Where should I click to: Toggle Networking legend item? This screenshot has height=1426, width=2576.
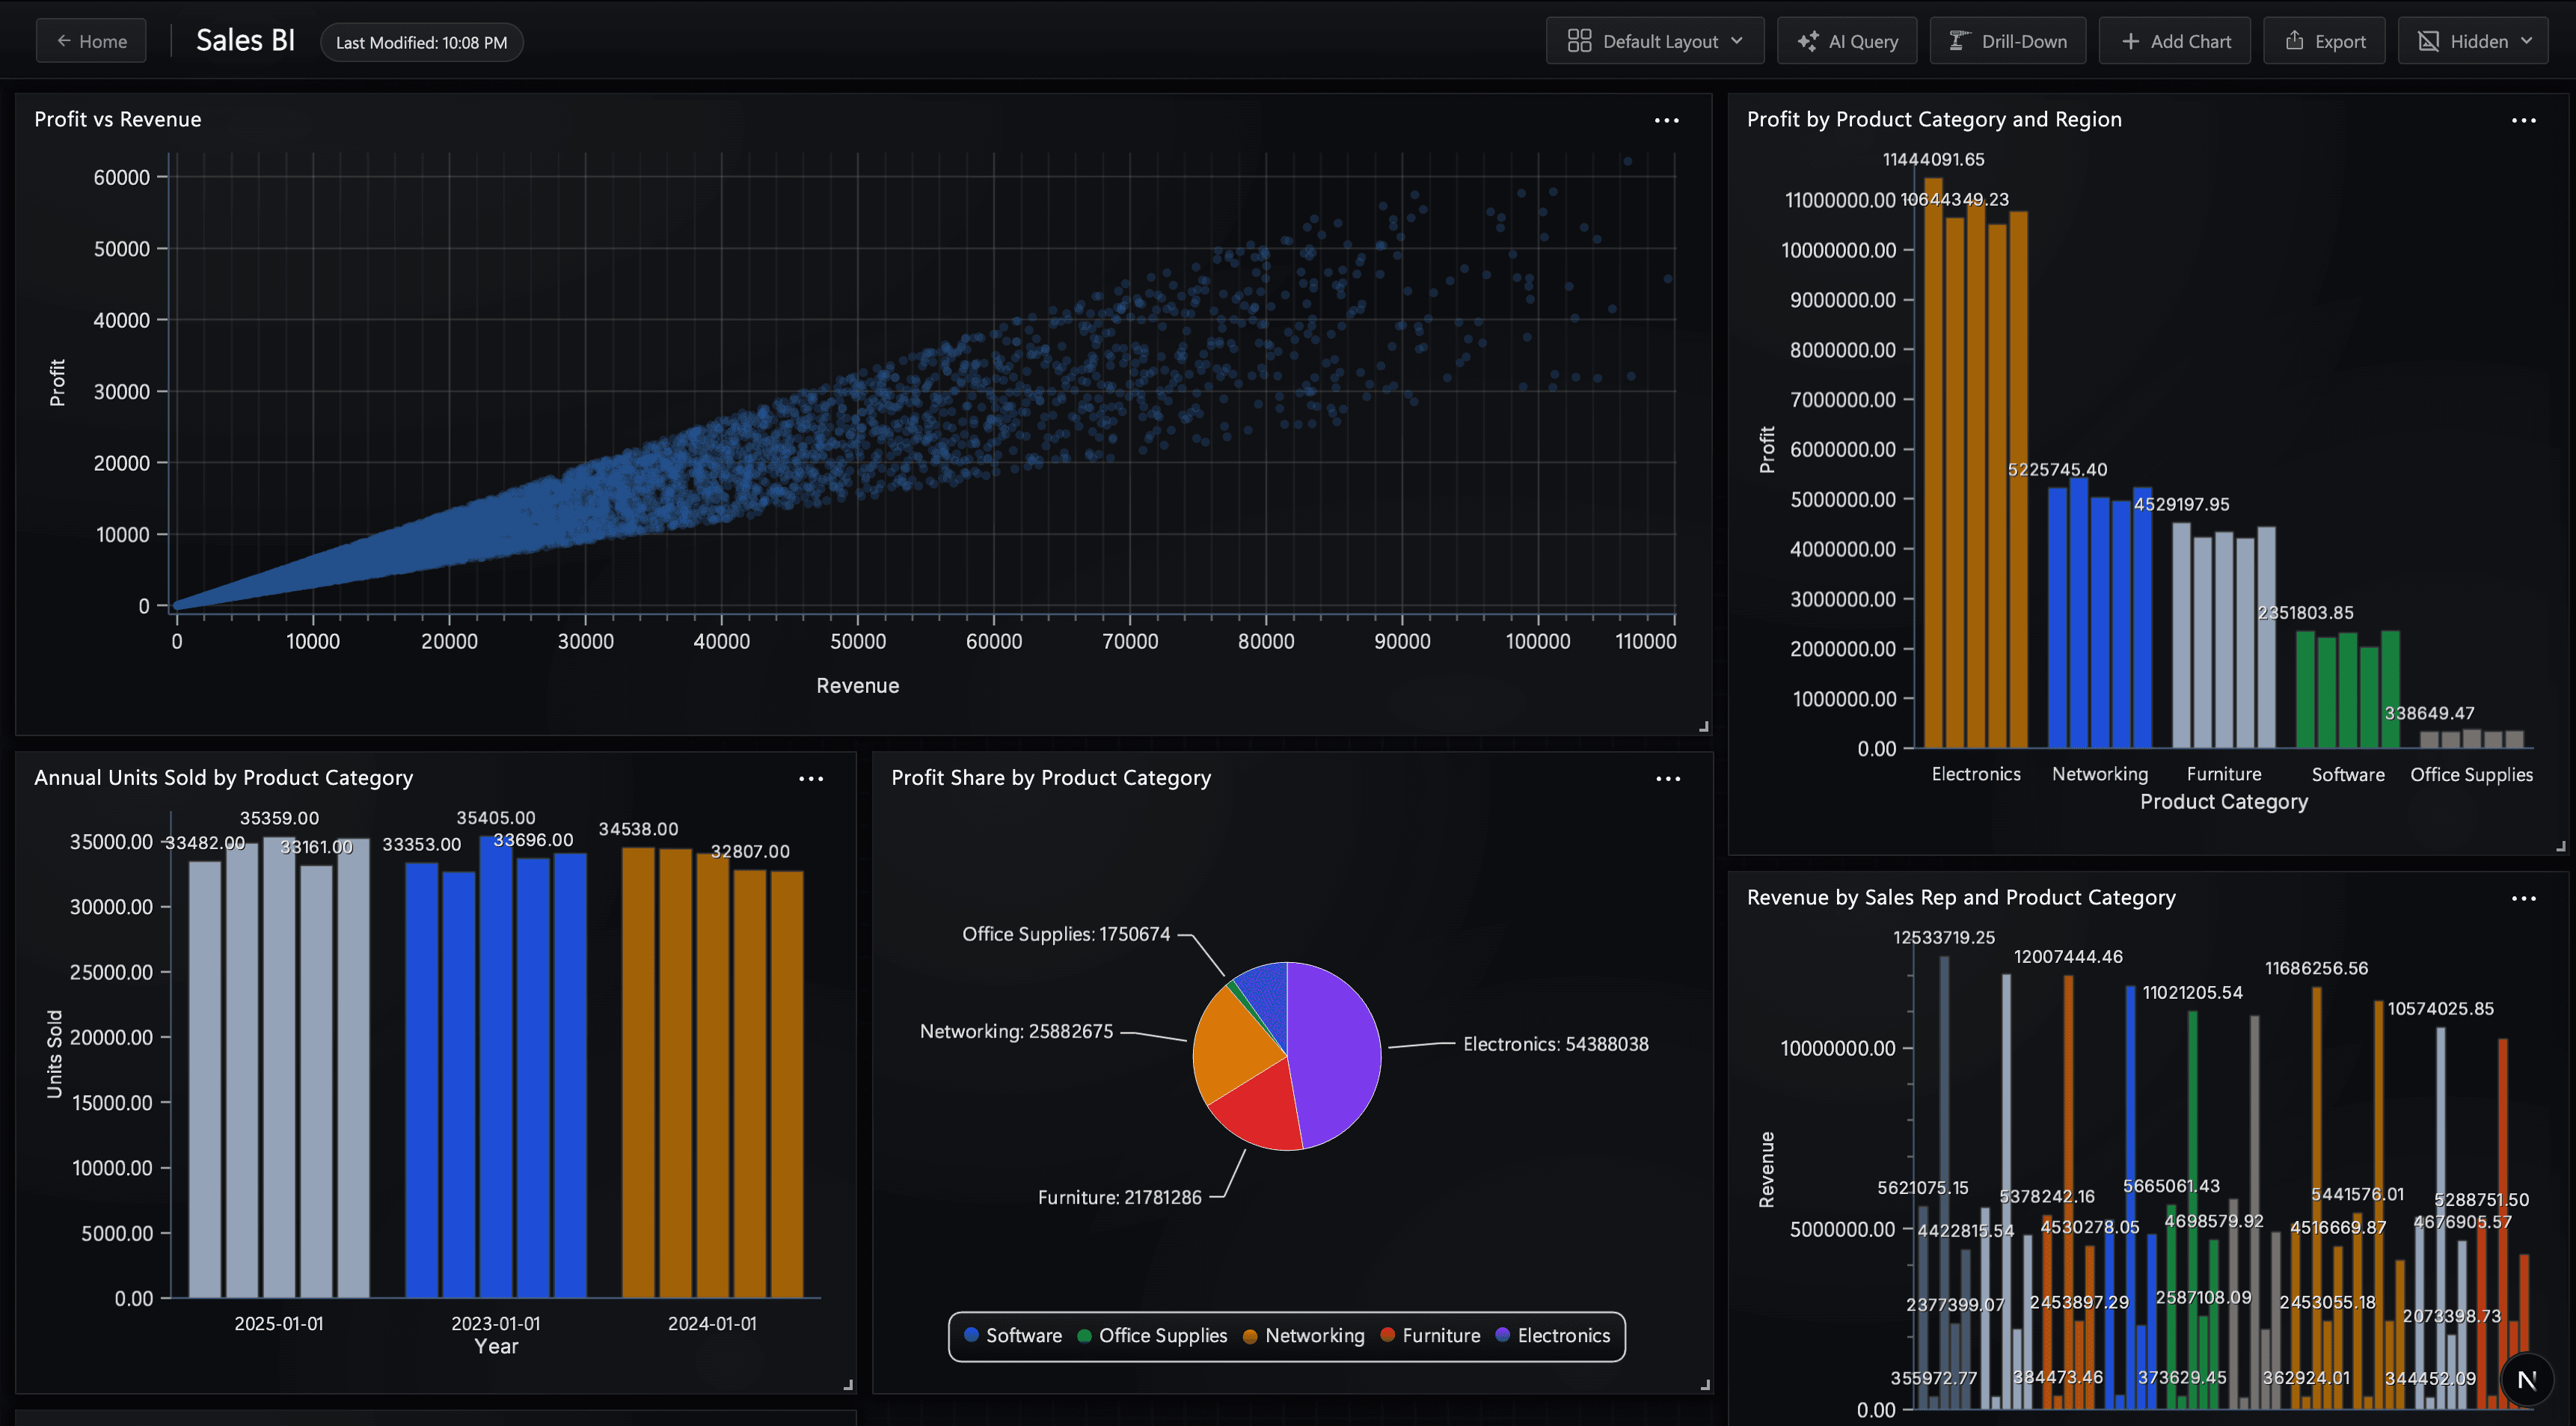(1303, 1336)
